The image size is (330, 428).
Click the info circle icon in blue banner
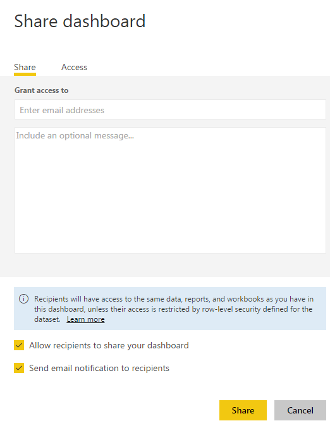23,299
